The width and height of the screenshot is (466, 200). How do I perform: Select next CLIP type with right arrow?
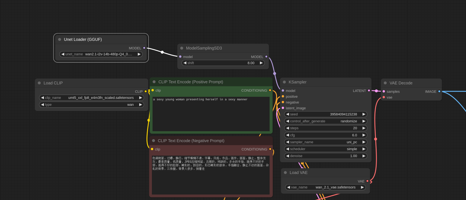[141, 105]
